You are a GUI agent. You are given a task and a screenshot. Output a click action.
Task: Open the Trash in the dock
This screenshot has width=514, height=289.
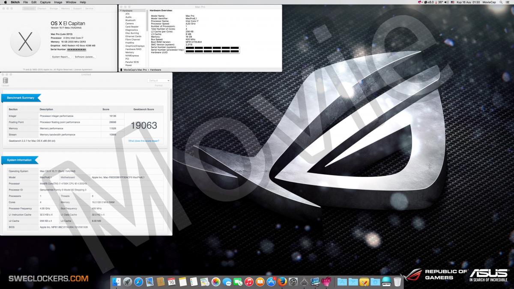pyautogui.click(x=397, y=282)
